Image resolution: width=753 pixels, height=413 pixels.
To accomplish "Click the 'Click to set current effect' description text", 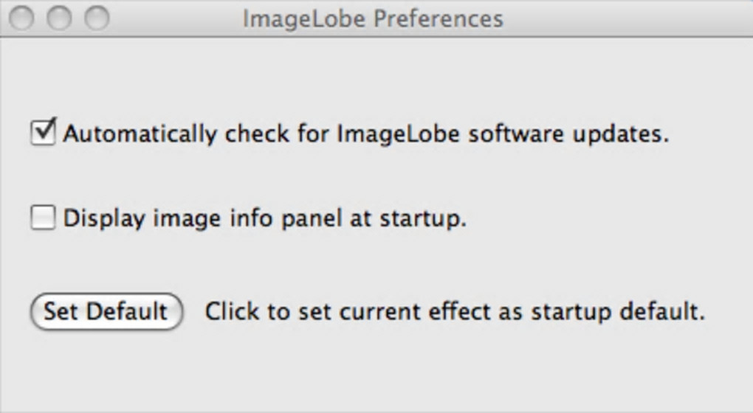I will click(x=454, y=311).
